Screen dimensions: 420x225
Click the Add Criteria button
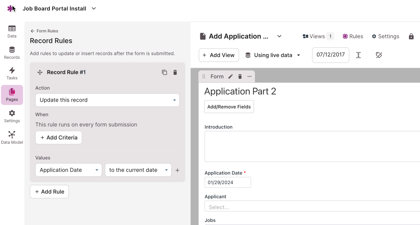pyautogui.click(x=59, y=138)
